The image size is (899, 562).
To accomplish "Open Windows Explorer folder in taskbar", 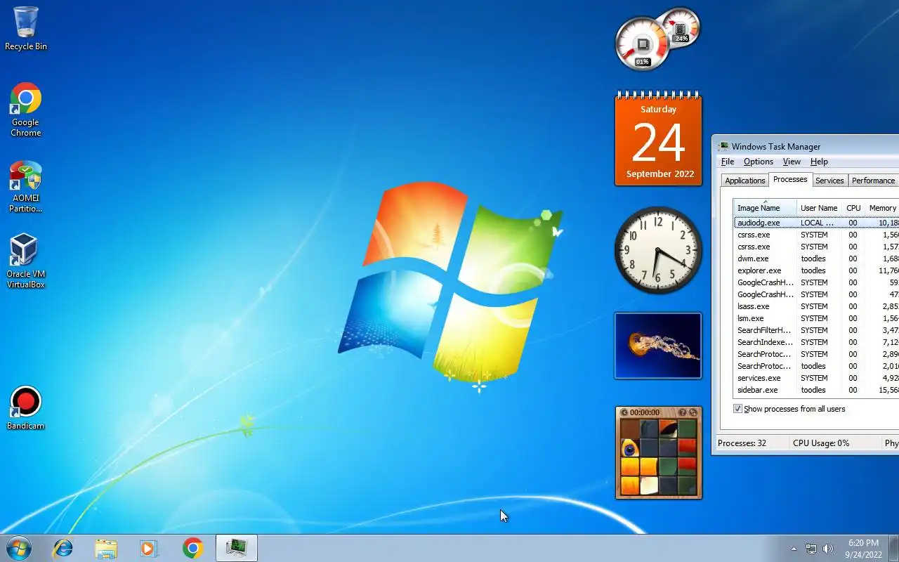I will [x=106, y=548].
